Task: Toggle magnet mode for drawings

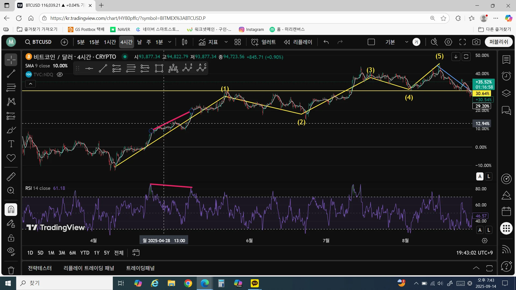Action: click(11, 209)
